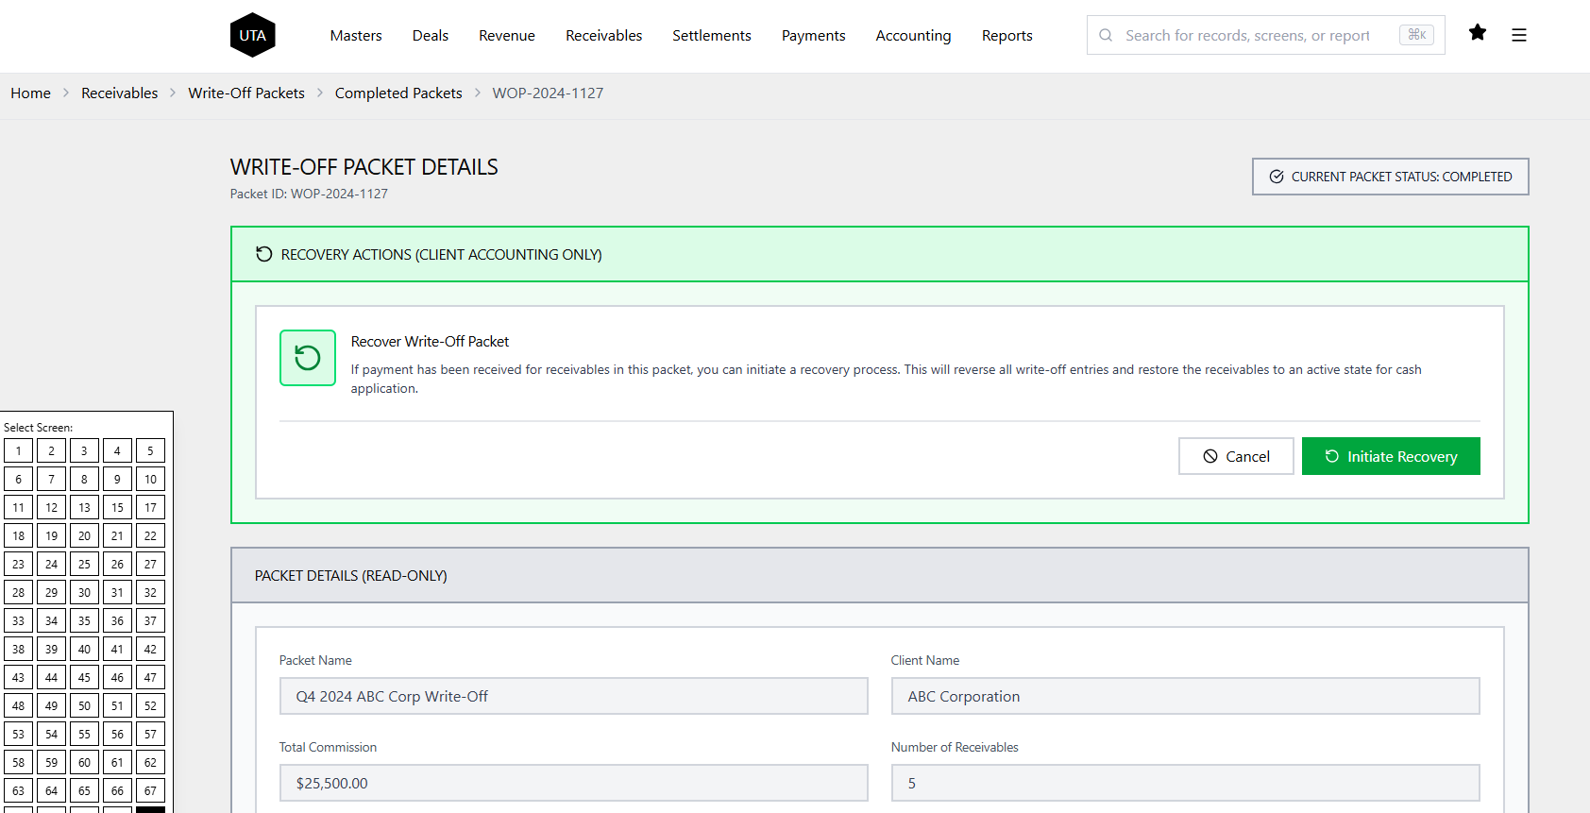Open the Receivables menu
The width and height of the screenshot is (1590, 813).
point(604,35)
